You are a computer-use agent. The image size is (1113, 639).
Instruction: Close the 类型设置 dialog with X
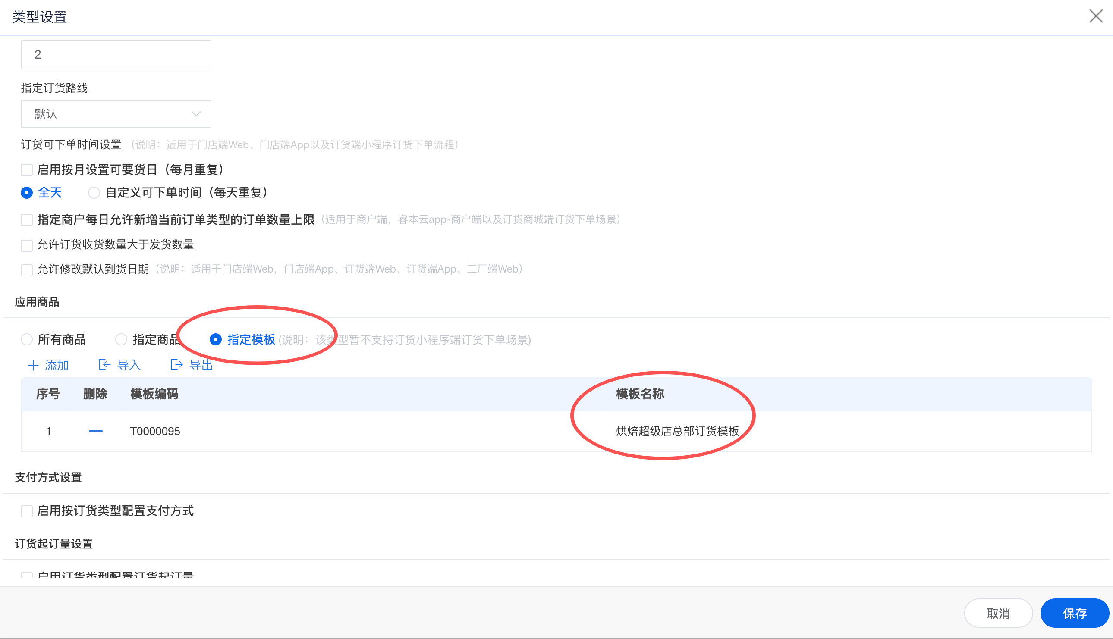(x=1096, y=16)
